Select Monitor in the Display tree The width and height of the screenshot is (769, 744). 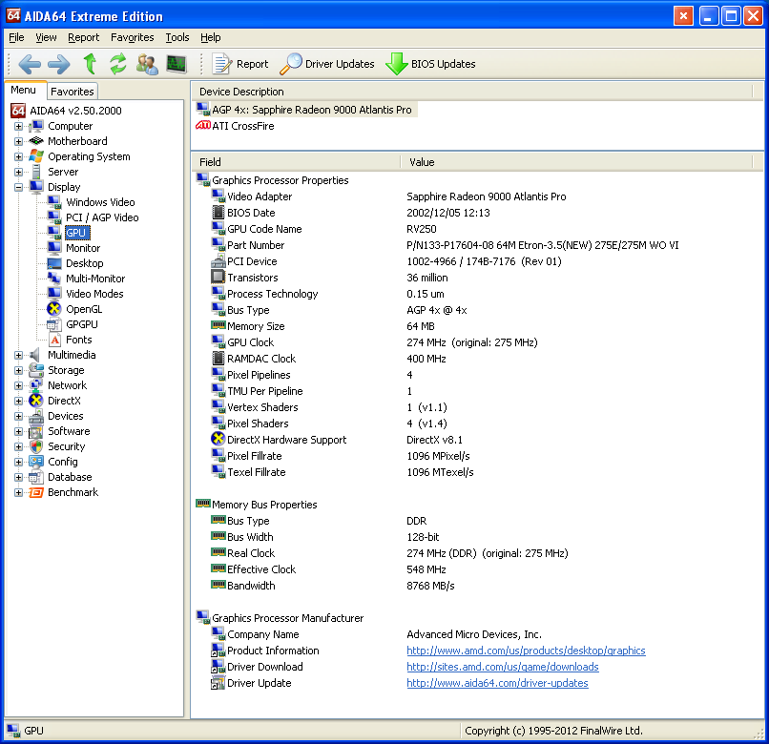[x=83, y=248]
